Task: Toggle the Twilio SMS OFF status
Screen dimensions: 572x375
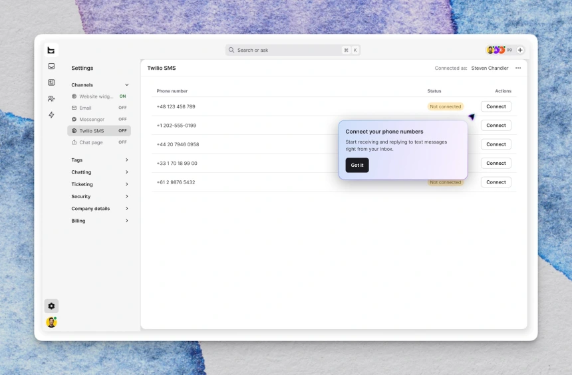Action: point(122,130)
